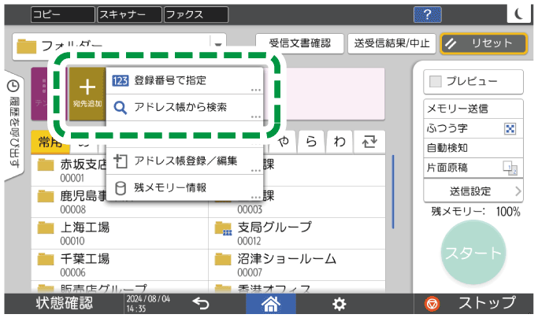The height and width of the screenshot is (318, 538).
Task: Tap the red ストップ stop icon
Action: (432, 304)
